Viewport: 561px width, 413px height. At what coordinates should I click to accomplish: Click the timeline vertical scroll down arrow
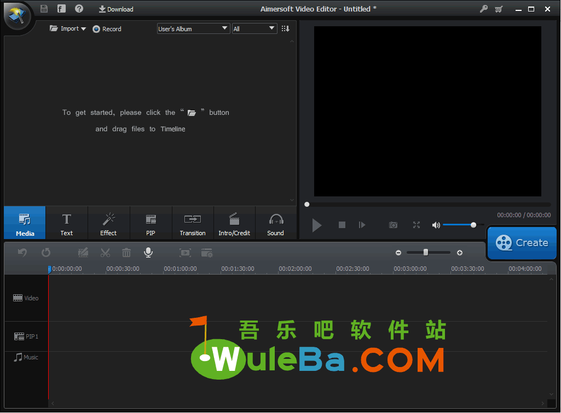click(551, 394)
